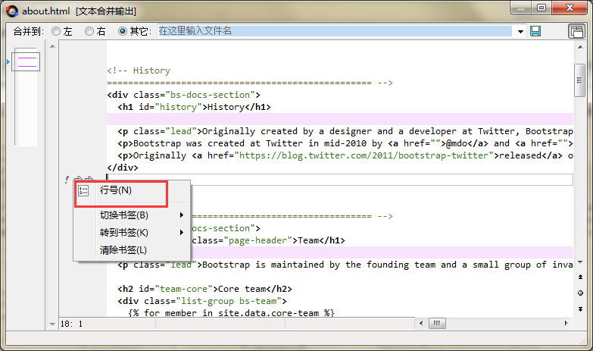Click the small up arrow above the gutter
Screen dimensions: 593x351
click(52, 46)
